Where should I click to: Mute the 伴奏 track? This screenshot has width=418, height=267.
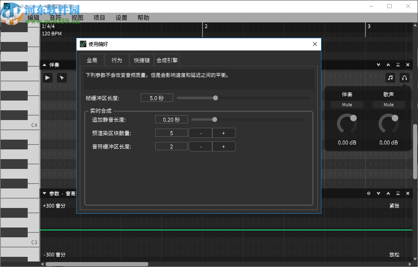click(x=347, y=105)
